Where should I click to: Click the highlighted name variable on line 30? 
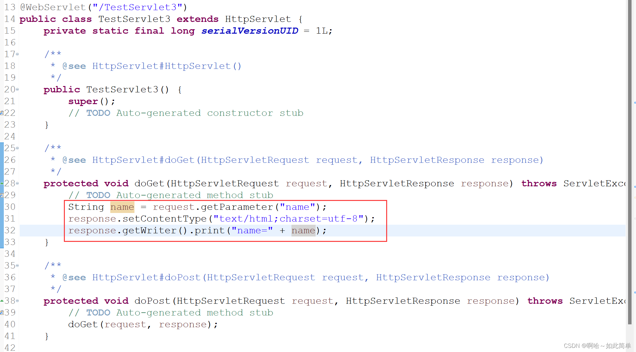click(x=122, y=207)
